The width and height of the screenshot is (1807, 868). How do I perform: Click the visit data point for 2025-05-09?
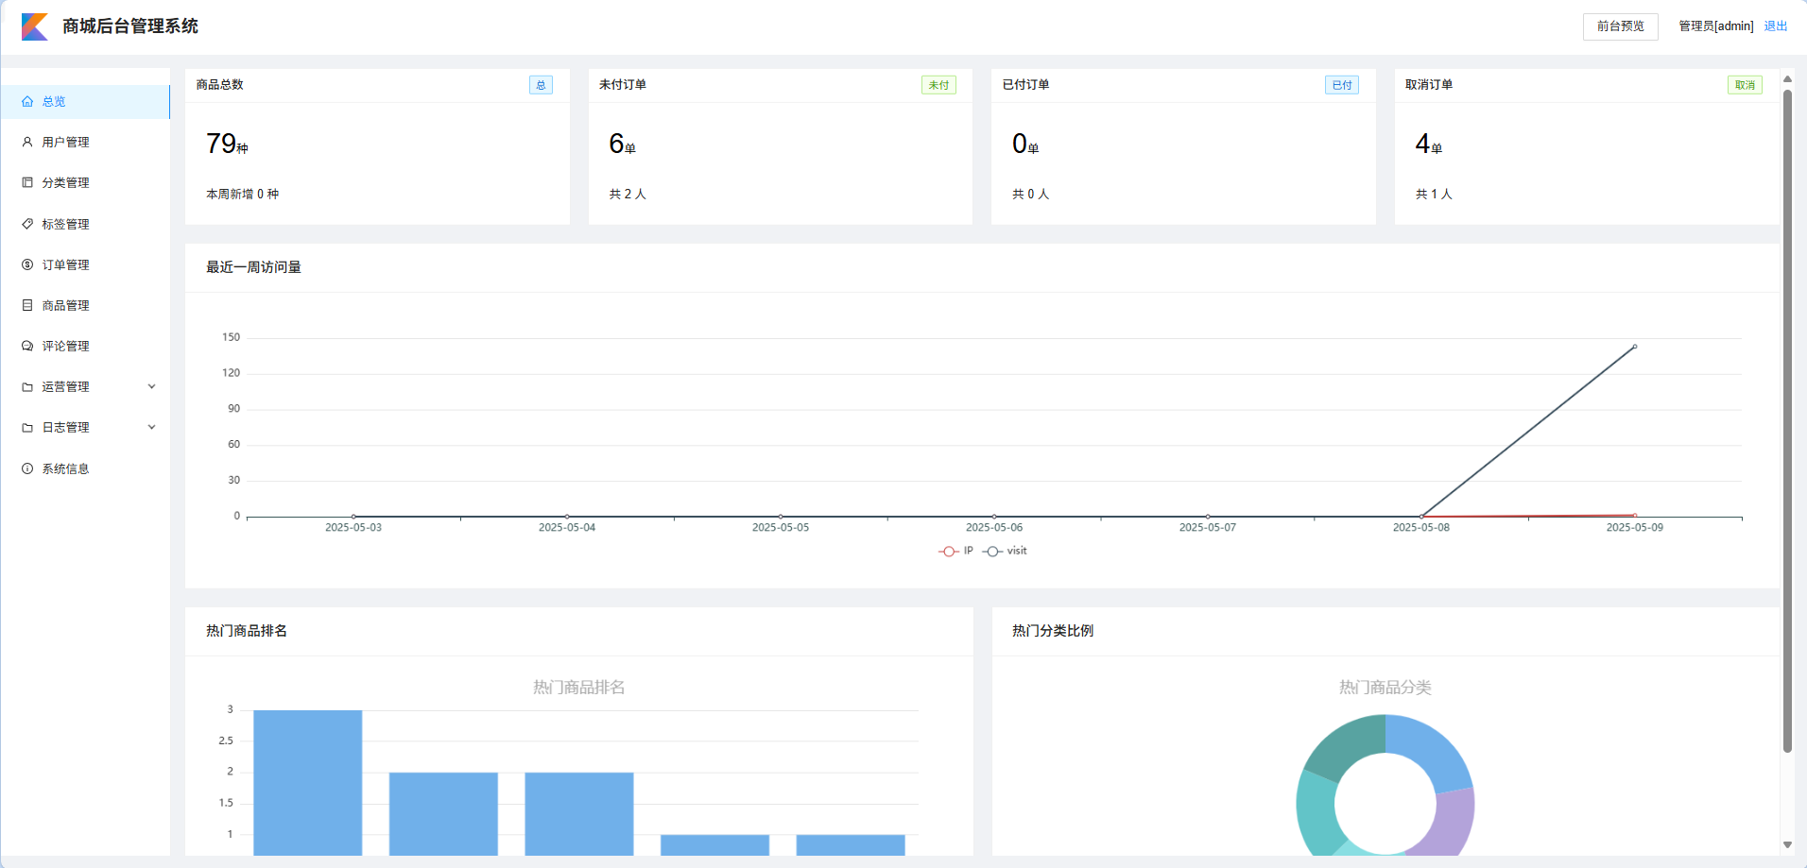(1635, 347)
